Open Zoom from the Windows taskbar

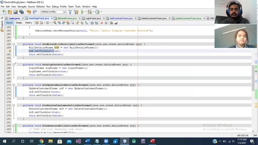pos(106,141)
